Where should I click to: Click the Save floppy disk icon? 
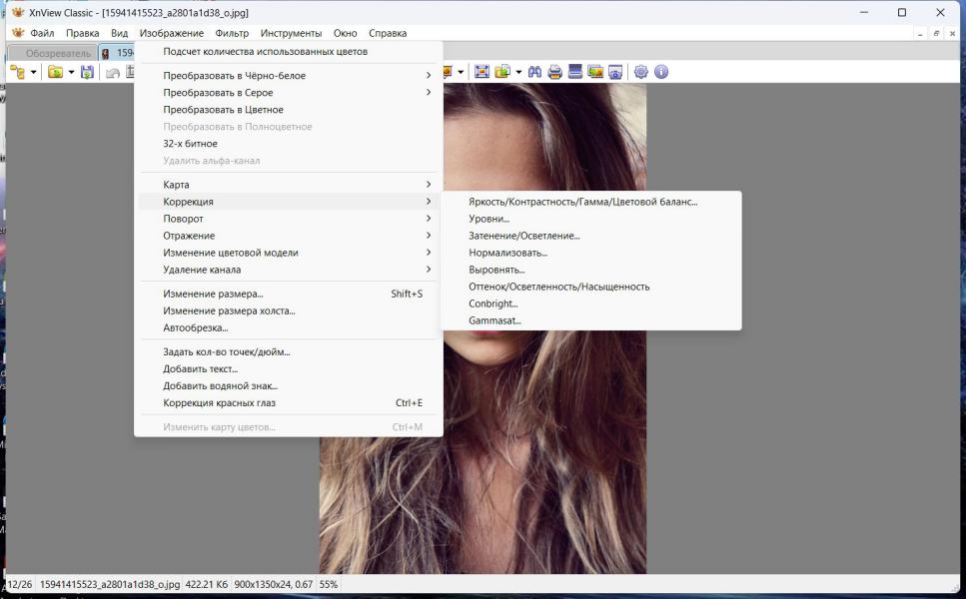tap(87, 72)
